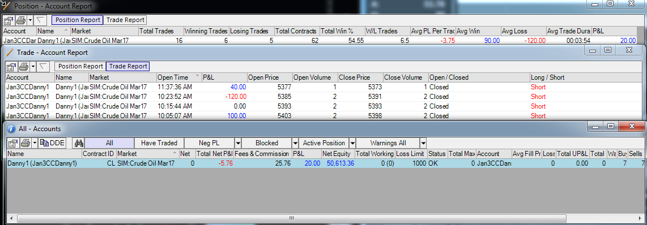Sort Accounts by Net Equity column
Screen dimensions: 647x225
pos(338,154)
